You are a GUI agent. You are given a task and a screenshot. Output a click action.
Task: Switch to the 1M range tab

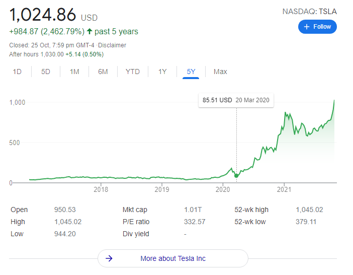pos(74,72)
